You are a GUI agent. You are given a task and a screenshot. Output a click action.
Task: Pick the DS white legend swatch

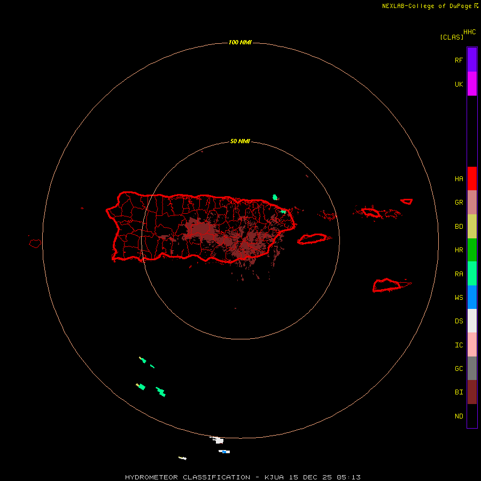point(472,321)
